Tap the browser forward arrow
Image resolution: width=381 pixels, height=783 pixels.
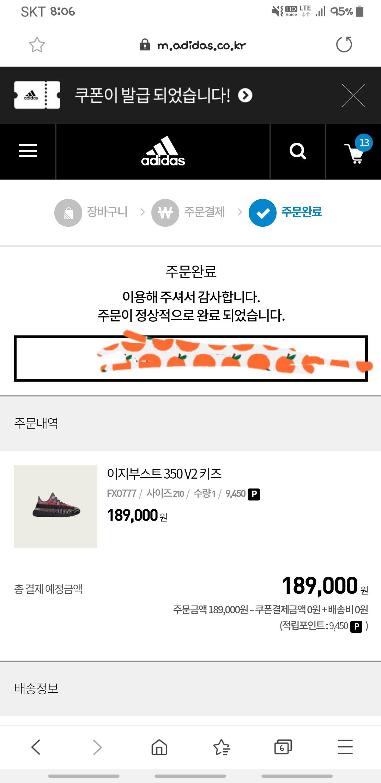[97, 747]
